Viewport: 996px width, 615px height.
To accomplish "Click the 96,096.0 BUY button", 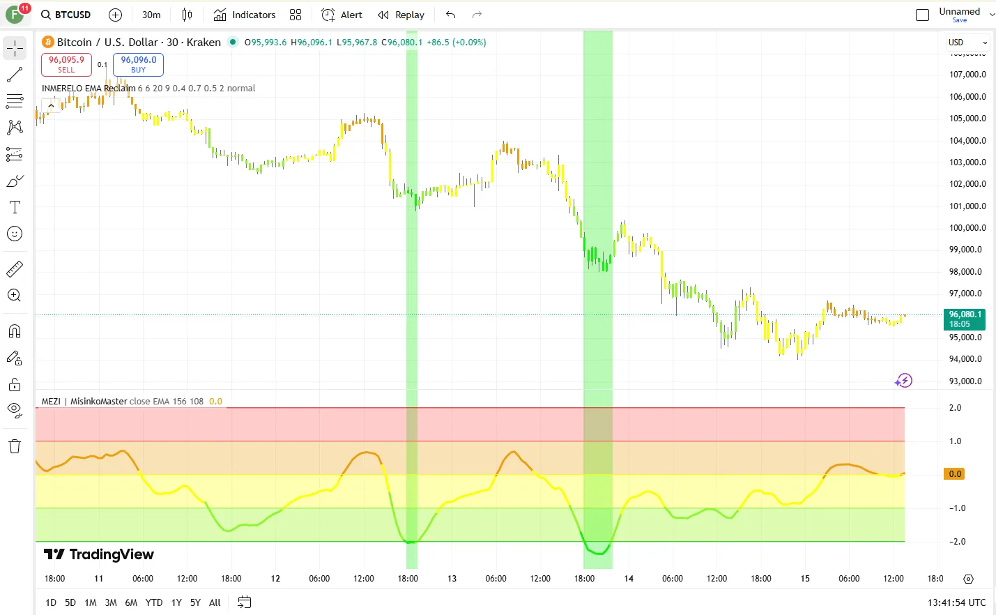I will click(x=138, y=65).
